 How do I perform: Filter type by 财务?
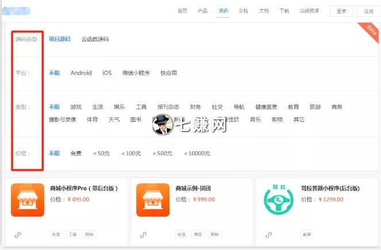[195, 107]
